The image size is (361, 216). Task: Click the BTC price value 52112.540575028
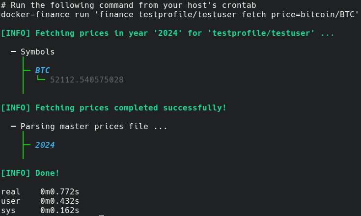86,80
